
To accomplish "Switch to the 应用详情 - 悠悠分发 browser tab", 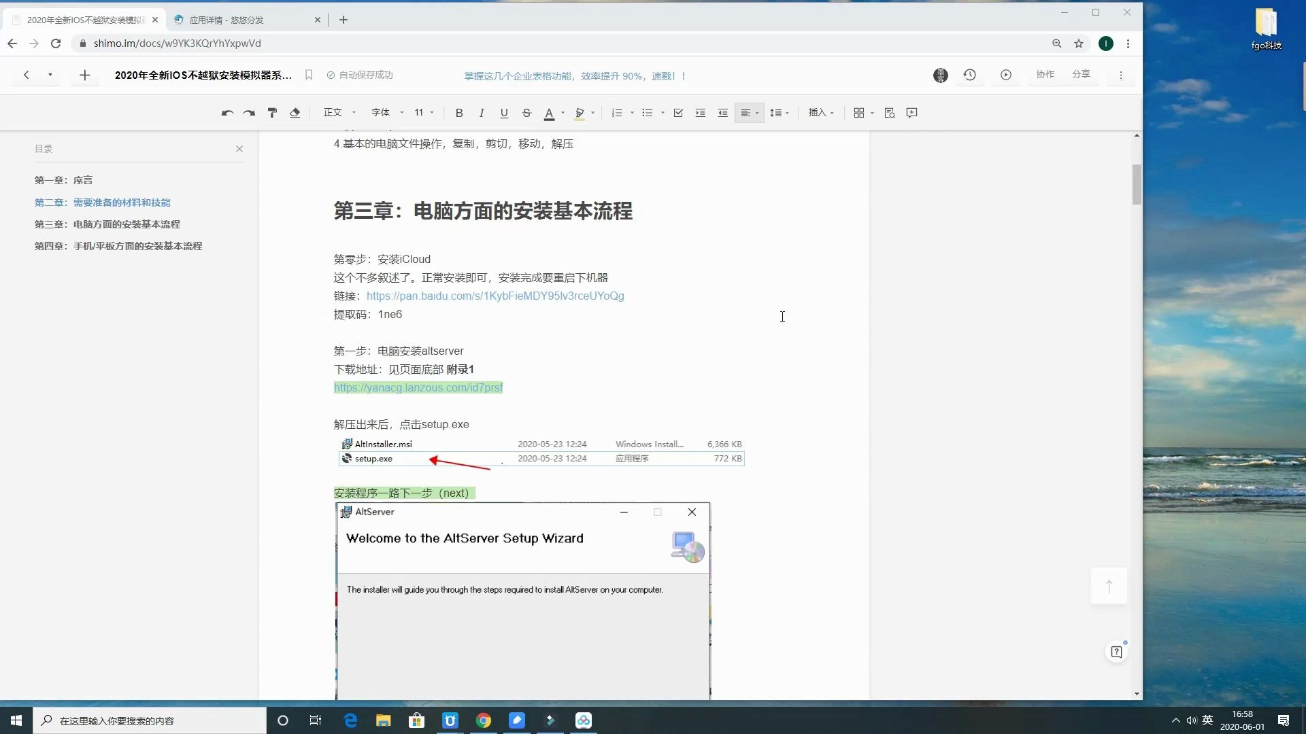I will [x=245, y=20].
